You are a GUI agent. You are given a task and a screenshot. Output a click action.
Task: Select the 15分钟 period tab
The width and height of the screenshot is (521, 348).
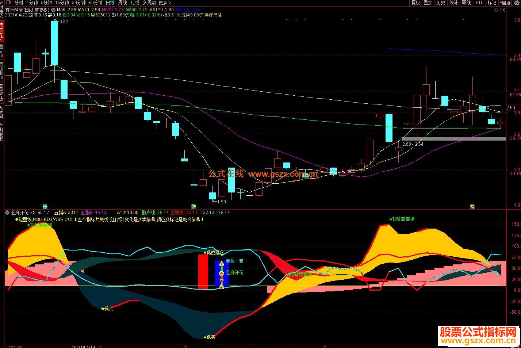[x=62, y=3]
